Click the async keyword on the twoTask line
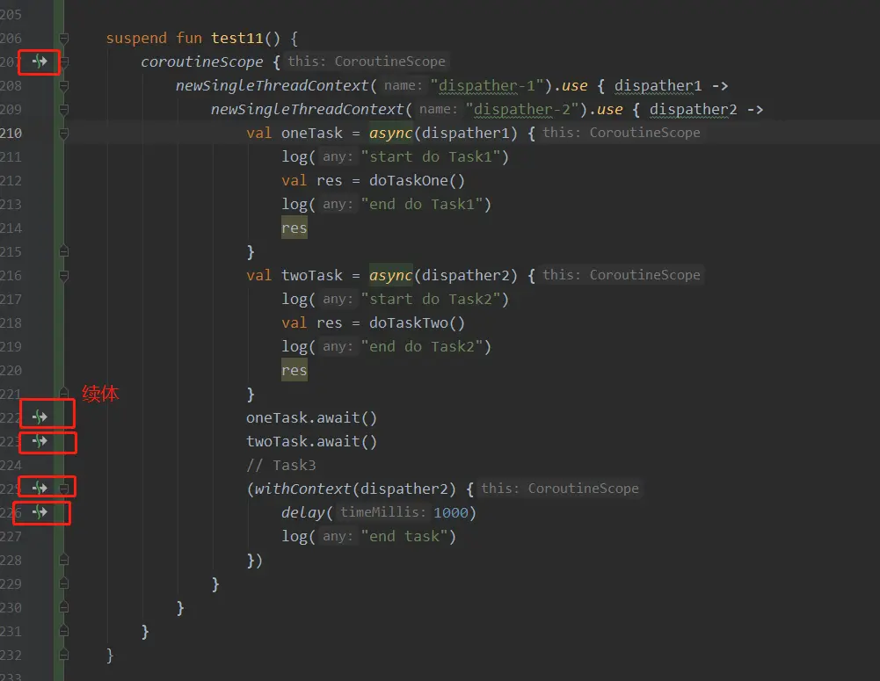 [x=390, y=275]
